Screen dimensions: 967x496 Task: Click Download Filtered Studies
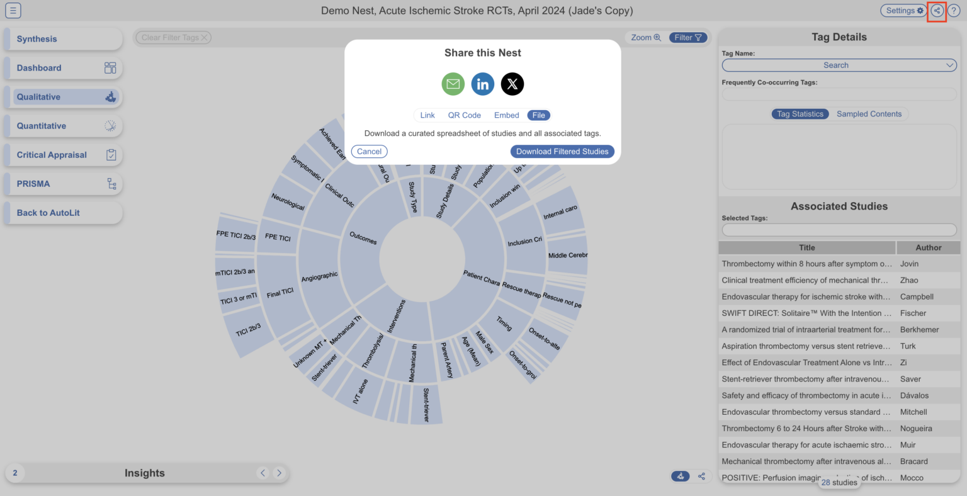[562, 151]
